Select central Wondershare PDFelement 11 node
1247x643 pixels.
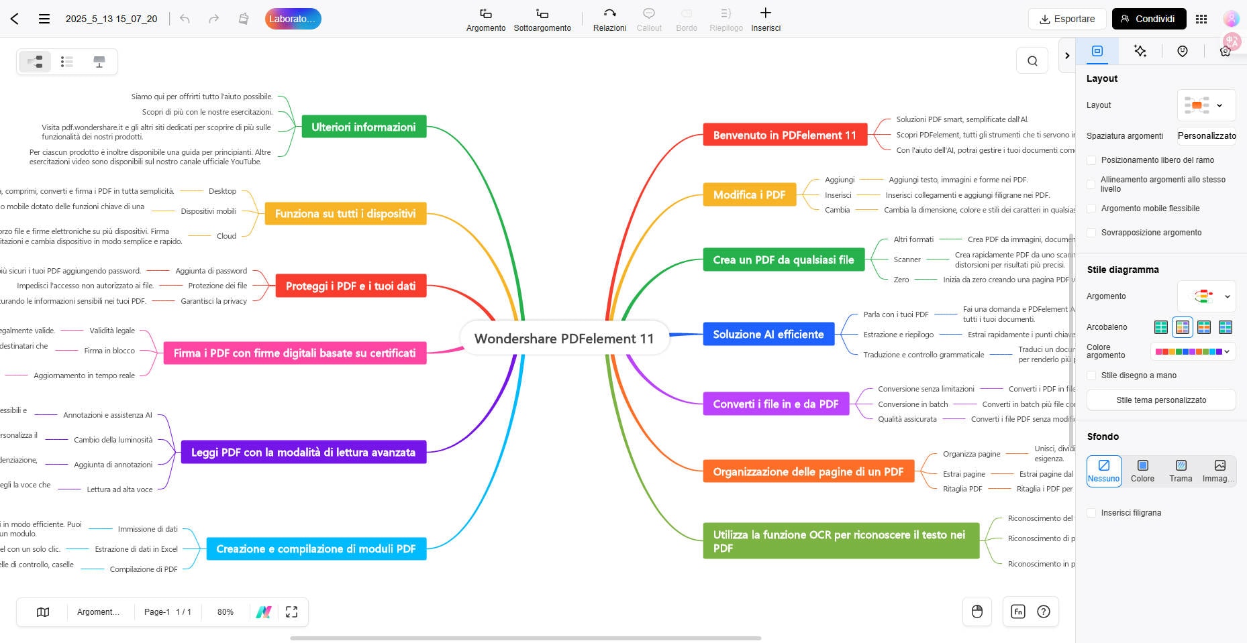(x=564, y=338)
